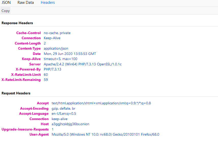Click the Host header name

pyautogui.click(x=45, y=124)
